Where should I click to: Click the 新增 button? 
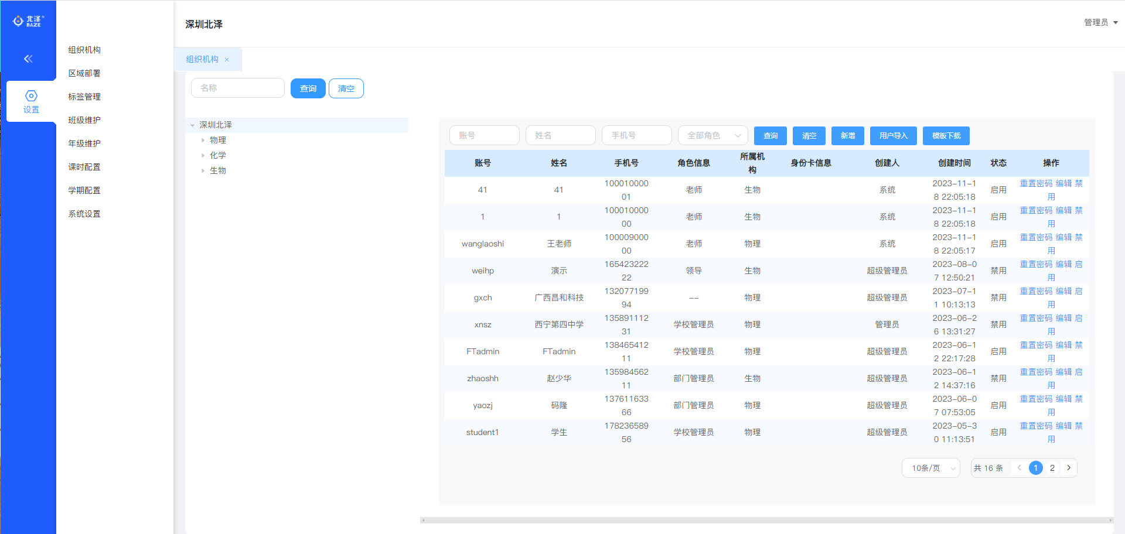coord(847,135)
